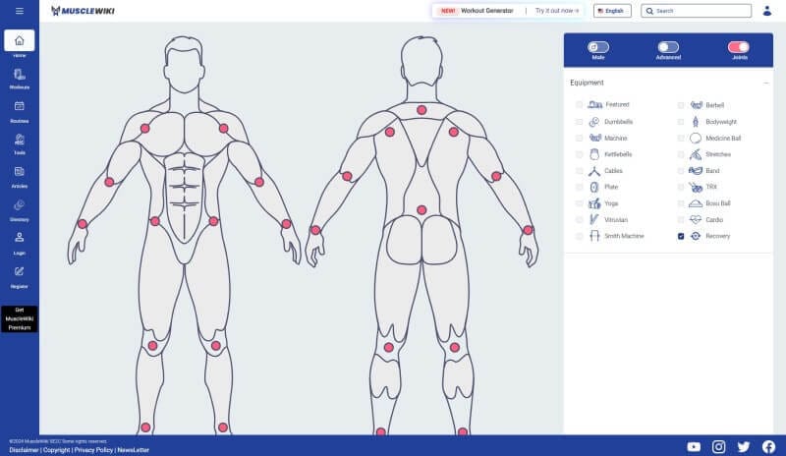
Task: Click the Bodyweight equipment icon
Action: click(696, 122)
